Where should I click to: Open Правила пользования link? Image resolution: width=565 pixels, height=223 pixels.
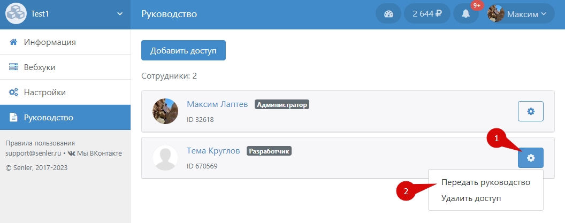pyautogui.click(x=40, y=143)
